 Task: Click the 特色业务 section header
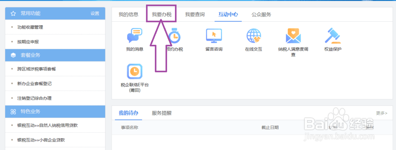coord(55,112)
